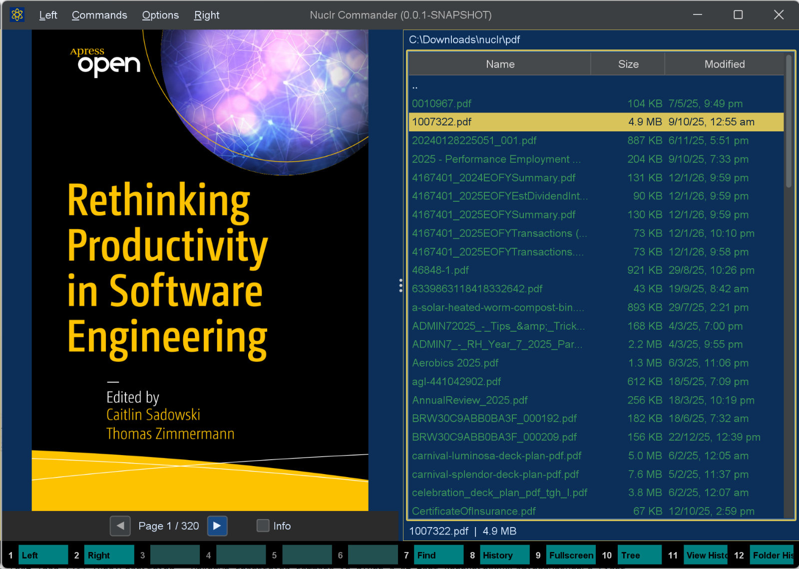Screen dimensions: 799x569
Task: Click the View History function button
Action: pos(706,555)
